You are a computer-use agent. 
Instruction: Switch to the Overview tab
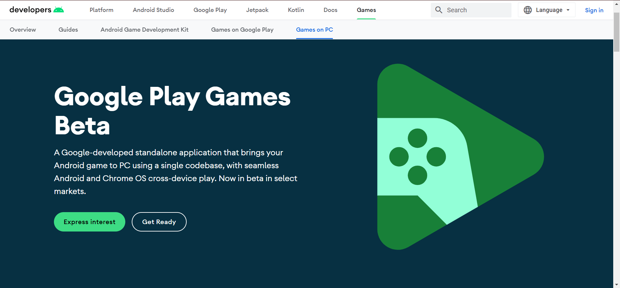click(23, 30)
